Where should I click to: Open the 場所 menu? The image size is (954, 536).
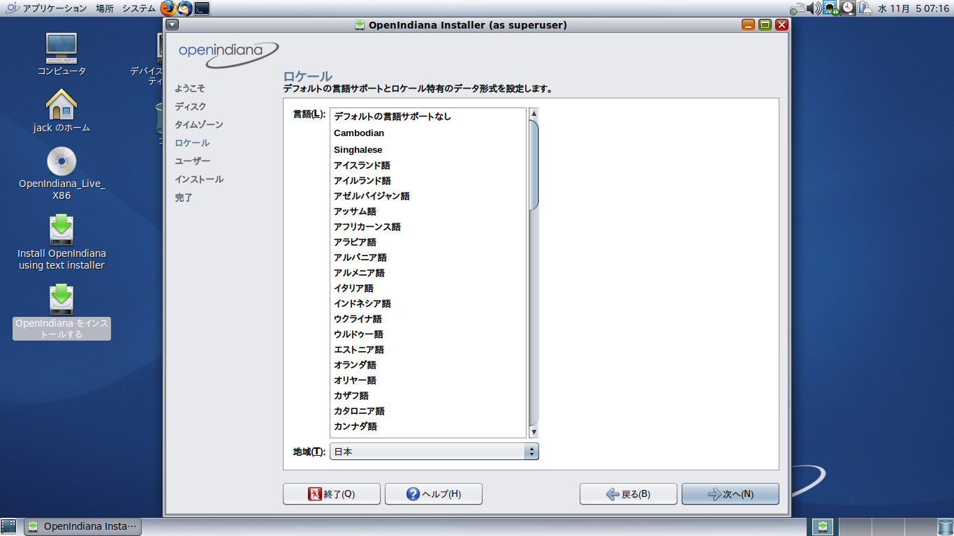[105, 8]
